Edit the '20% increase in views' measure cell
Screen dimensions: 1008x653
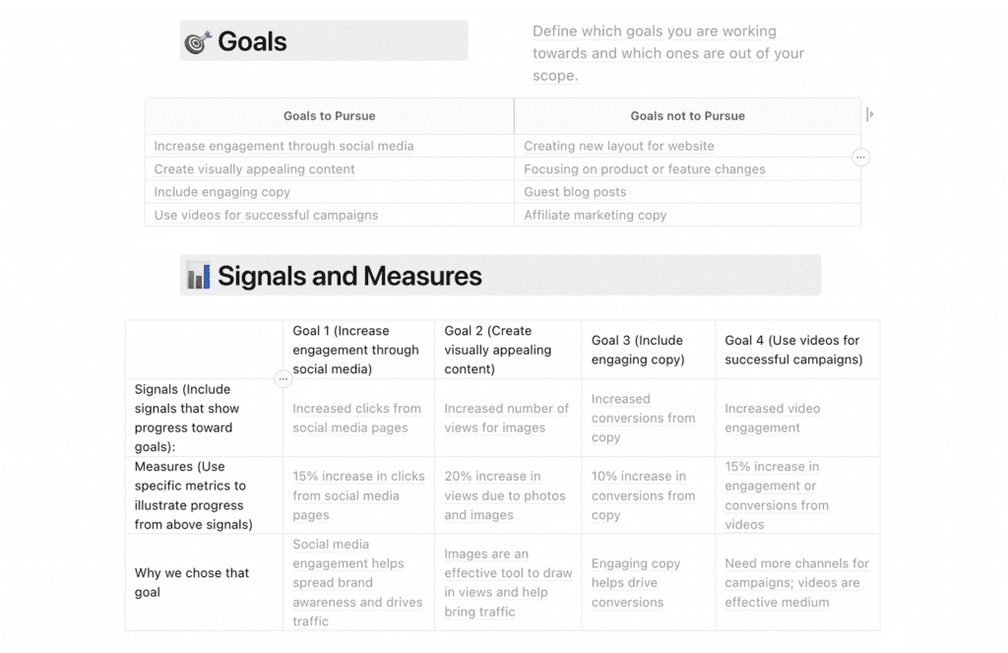[508, 495]
